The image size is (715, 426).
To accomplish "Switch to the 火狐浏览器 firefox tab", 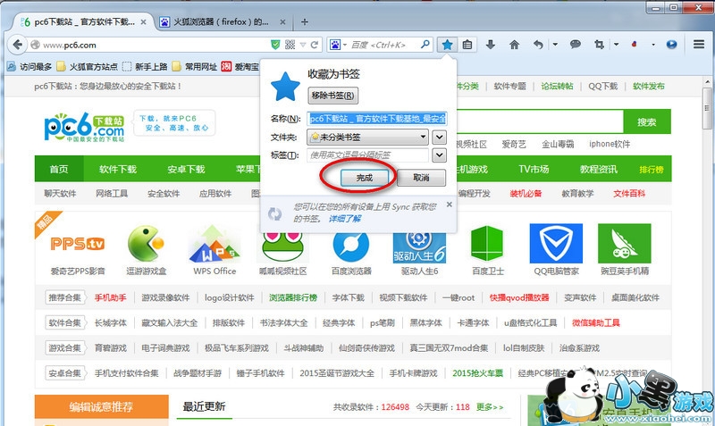I will point(221,21).
